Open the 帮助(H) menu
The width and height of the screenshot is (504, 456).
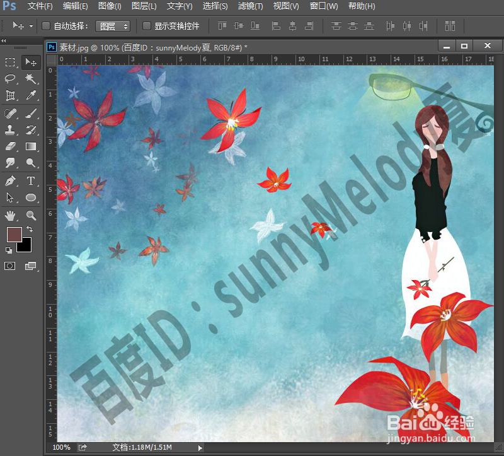362,6
